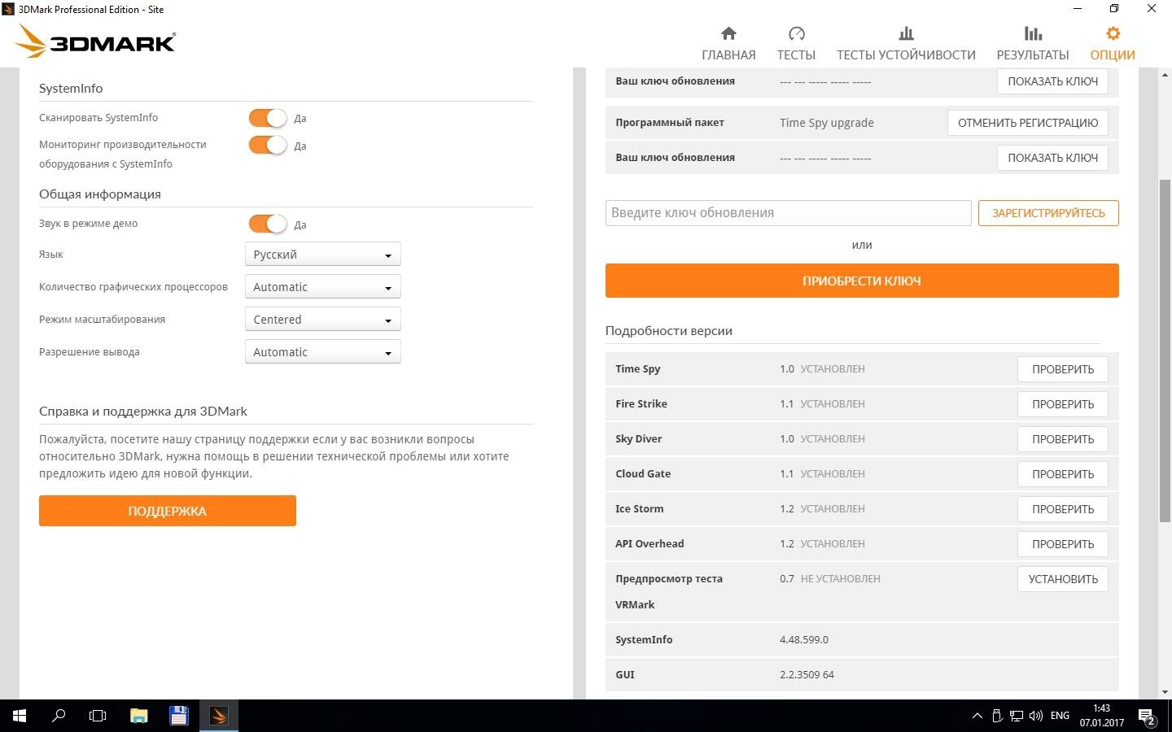Viewport: 1172px width, 732px height.
Task: Toggle hardware monitoring with SystemInfo switch
Action: point(268,146)
